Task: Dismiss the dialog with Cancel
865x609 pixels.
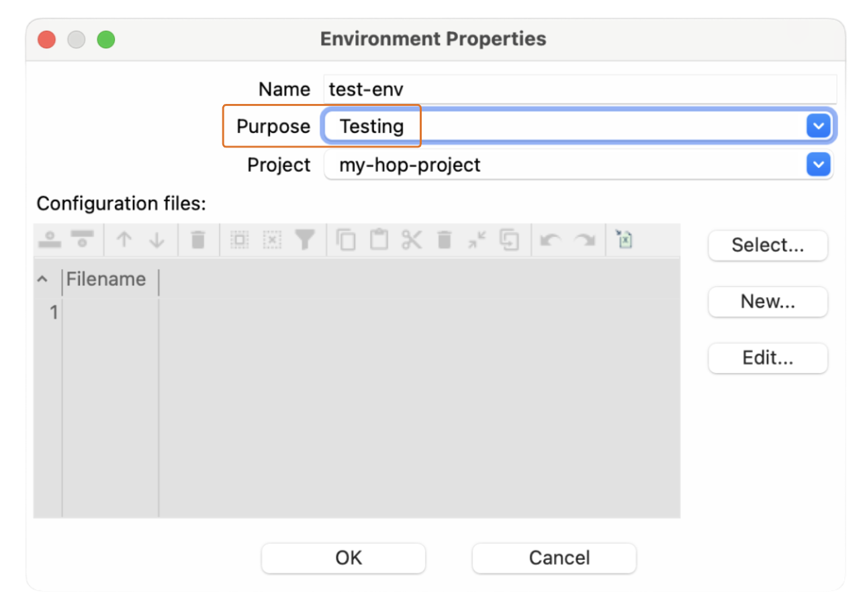Action: tap(554, 557)
